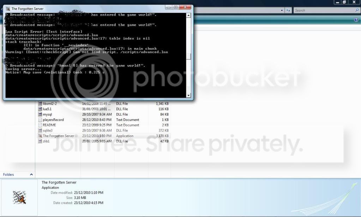Image resolution: width=361 pixels, height=217 pixels.
Task: Click the mysql DLL file icon
Action: 40,114
